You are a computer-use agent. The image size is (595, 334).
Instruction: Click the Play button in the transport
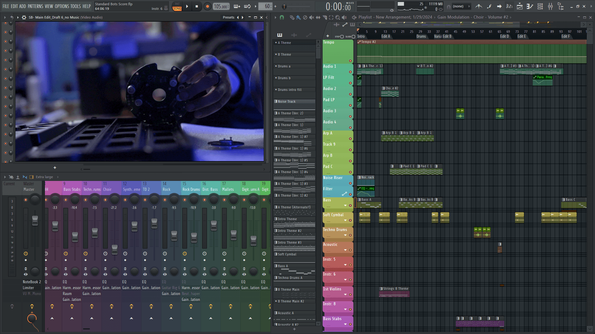187,6
